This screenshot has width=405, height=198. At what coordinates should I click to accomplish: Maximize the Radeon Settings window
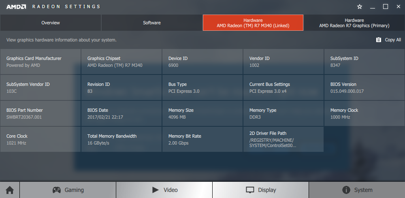point(386,7)
